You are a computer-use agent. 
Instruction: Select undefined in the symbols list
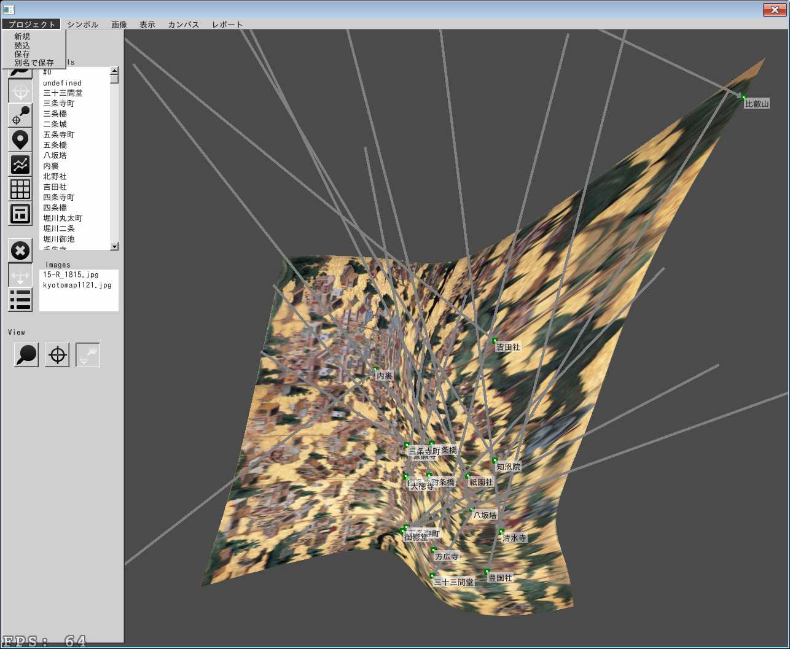click(74, 83)
